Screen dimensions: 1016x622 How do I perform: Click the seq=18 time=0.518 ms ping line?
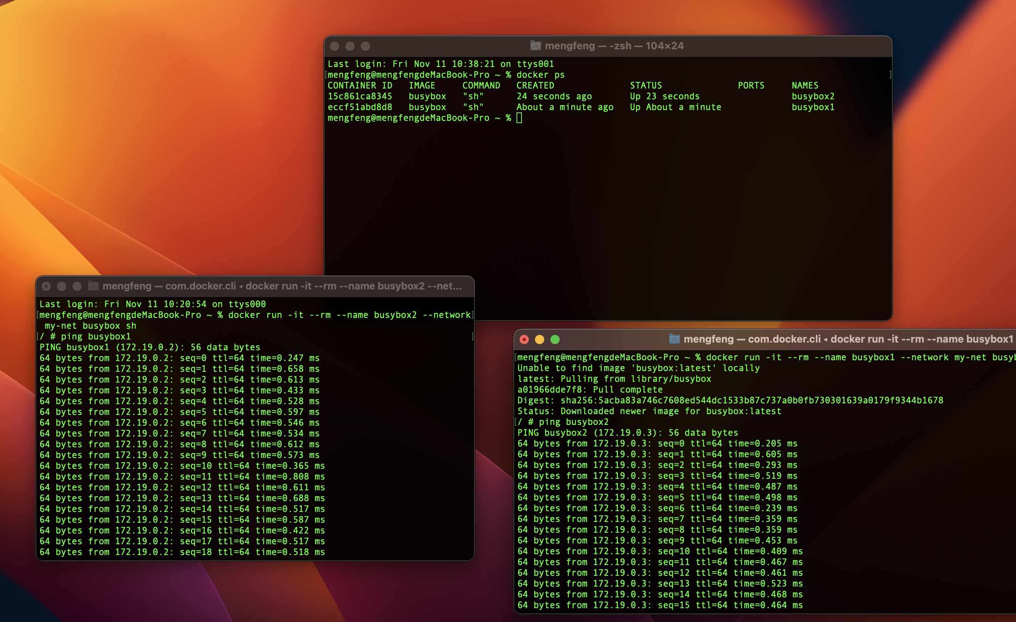click(182, 552)
